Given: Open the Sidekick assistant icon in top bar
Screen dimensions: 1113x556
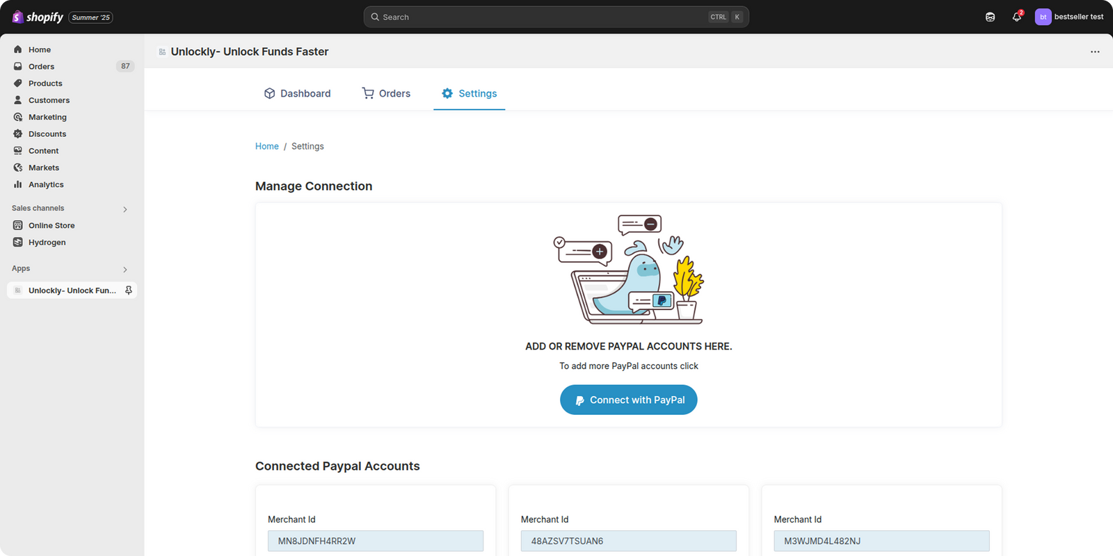Looking at the screenshot, I should pos(990,17).
